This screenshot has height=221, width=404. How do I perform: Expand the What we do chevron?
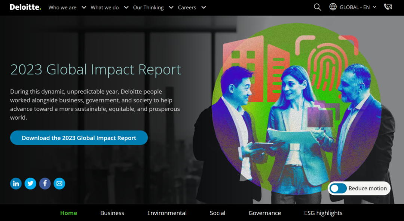click(126, 7)
